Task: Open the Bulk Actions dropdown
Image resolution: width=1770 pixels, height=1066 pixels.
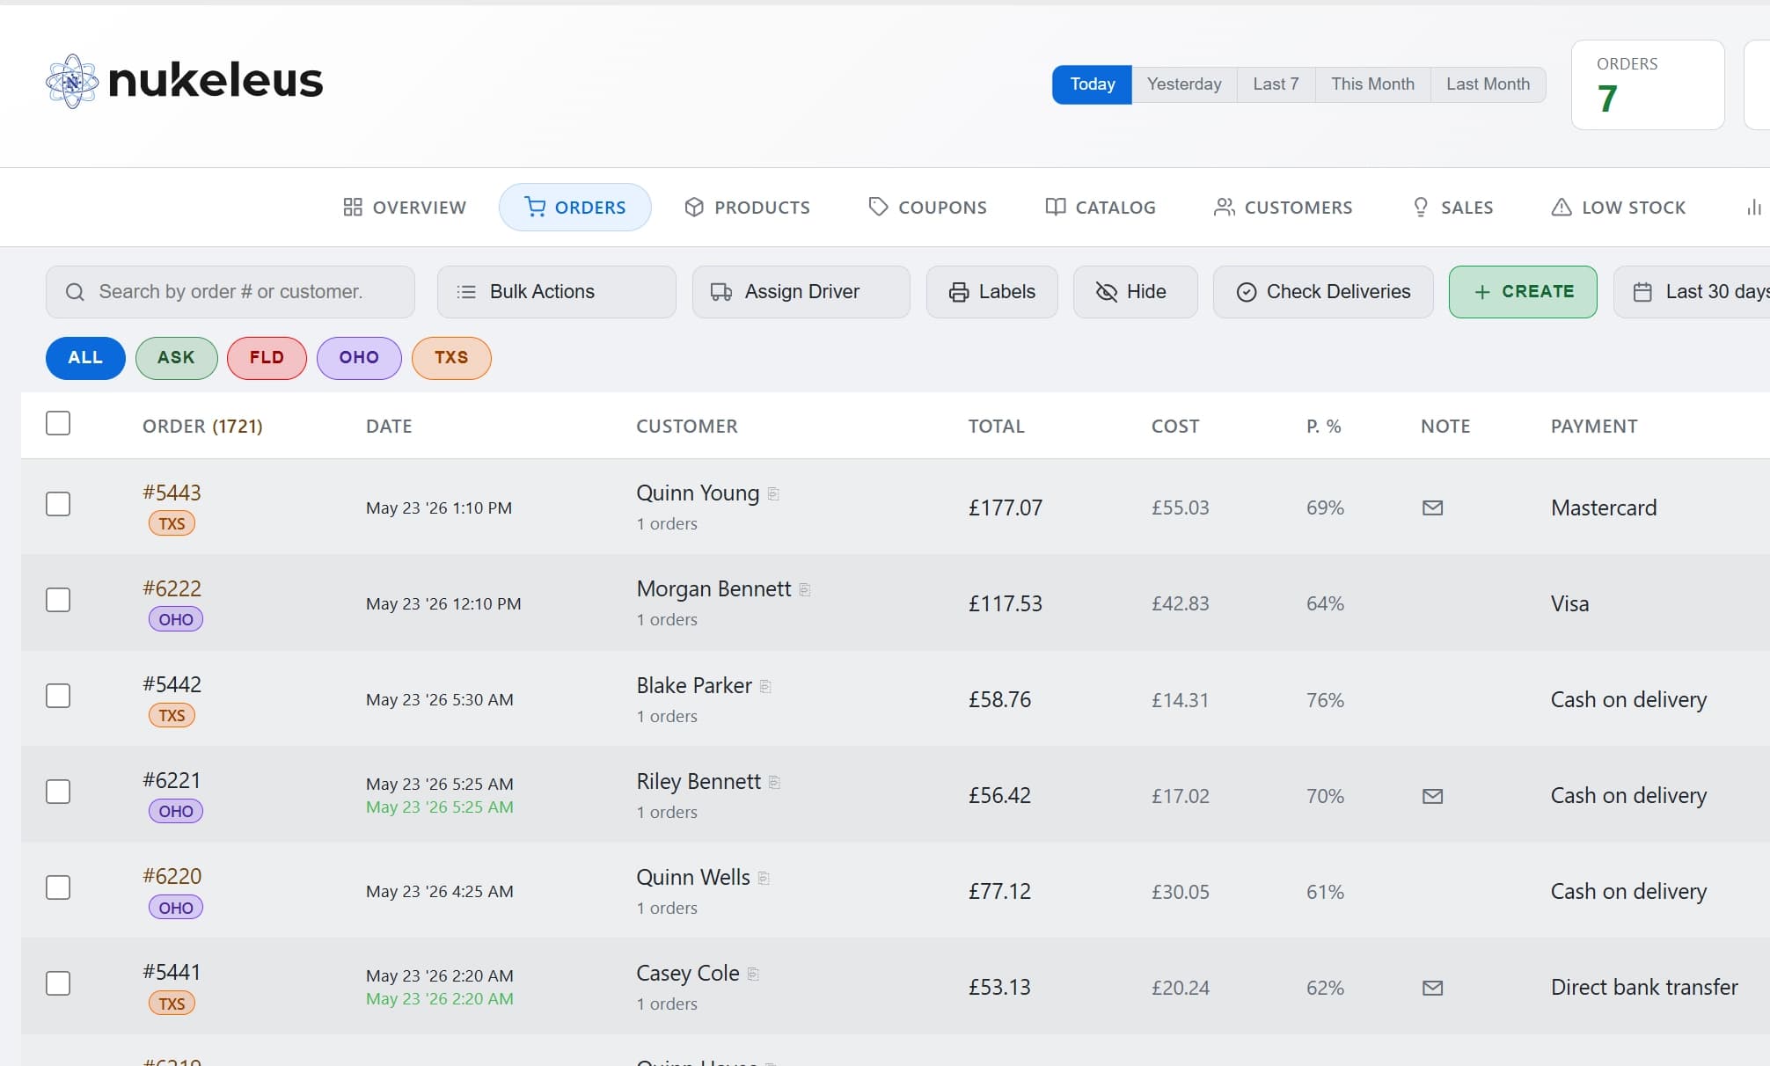Action: click(556, 292)
